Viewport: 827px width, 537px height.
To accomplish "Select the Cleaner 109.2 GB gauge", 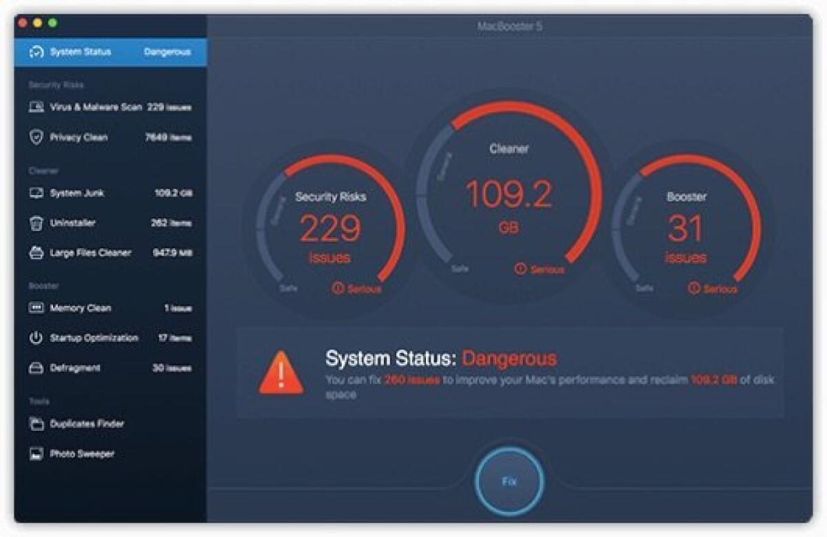I will pyautogui.click(x=509, y=196).
